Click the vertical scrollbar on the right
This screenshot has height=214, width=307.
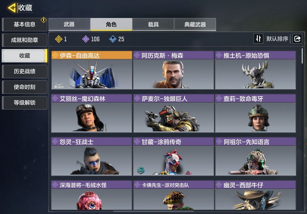[x=302, y=56]
